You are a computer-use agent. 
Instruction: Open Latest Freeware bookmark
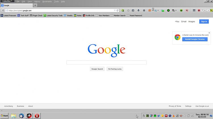click(9, 16)
